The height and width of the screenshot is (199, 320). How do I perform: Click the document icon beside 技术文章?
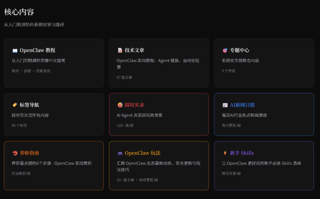click(120, 50)
